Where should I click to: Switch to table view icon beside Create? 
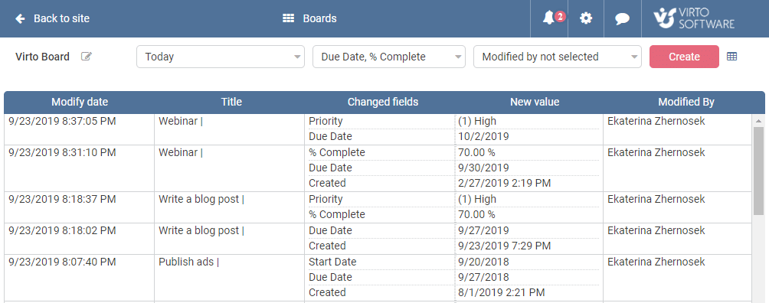point(731,57)
